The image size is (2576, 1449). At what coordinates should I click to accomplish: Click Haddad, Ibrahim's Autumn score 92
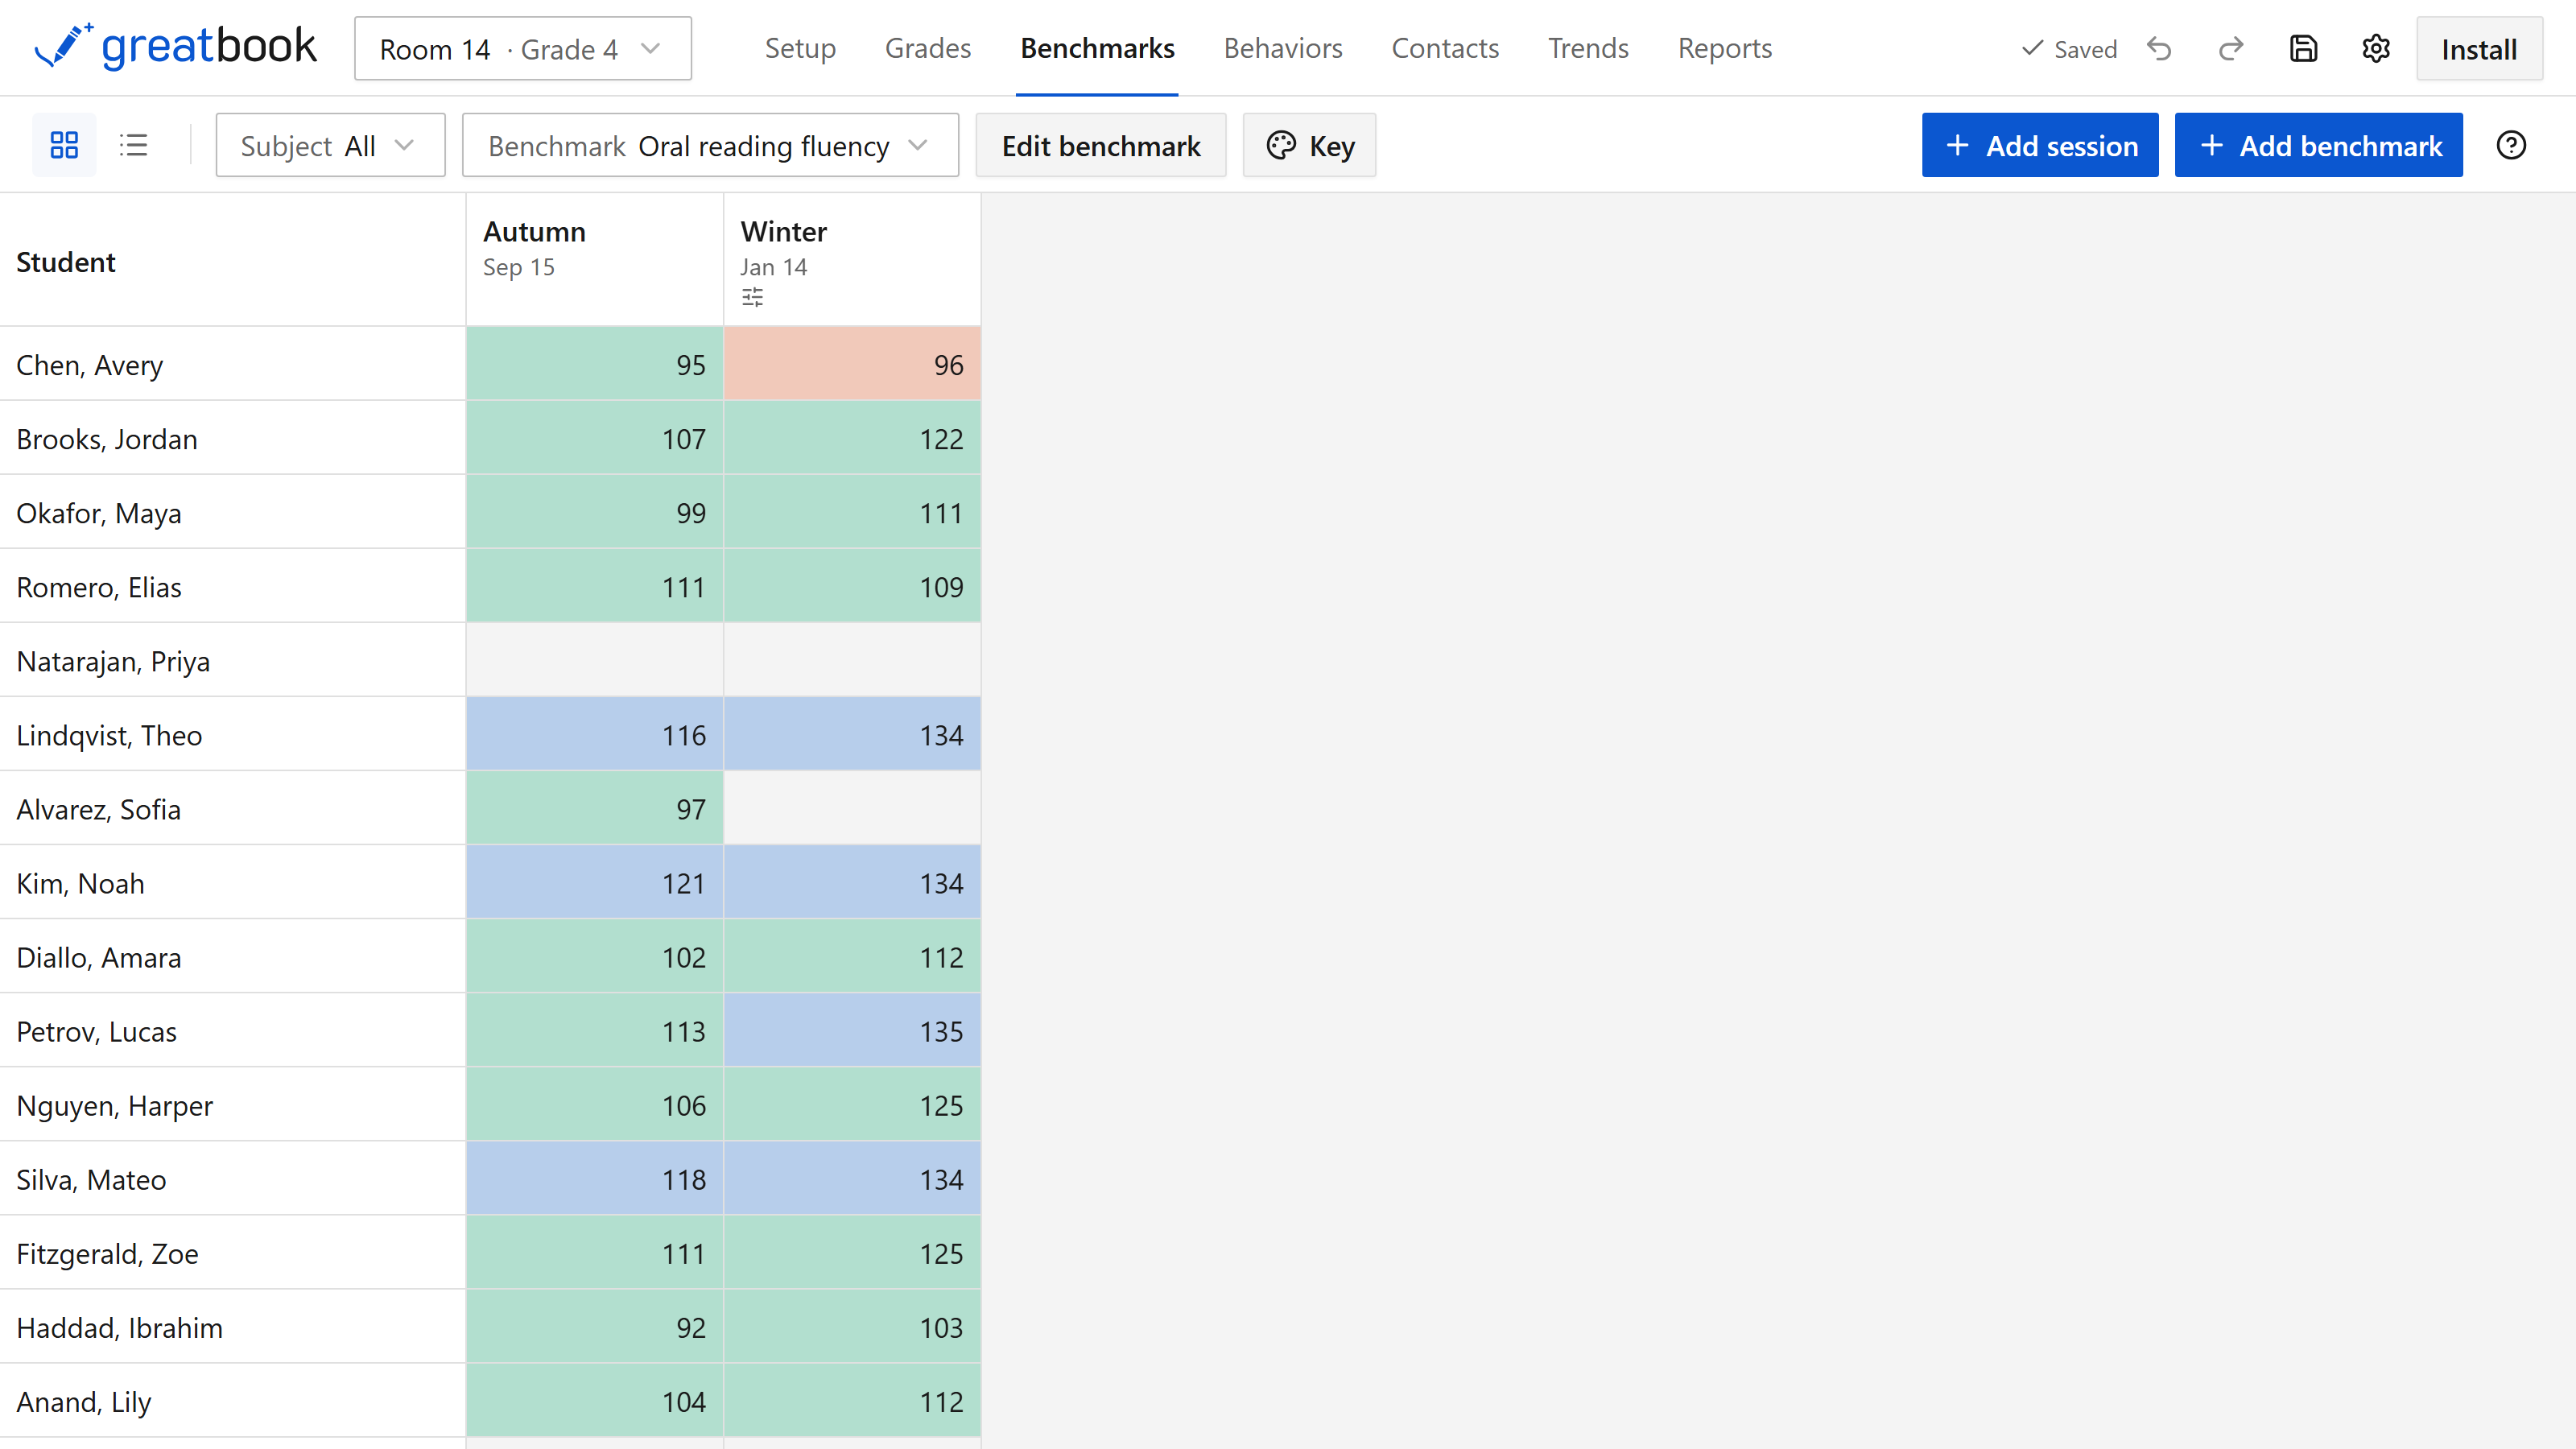594,1326
